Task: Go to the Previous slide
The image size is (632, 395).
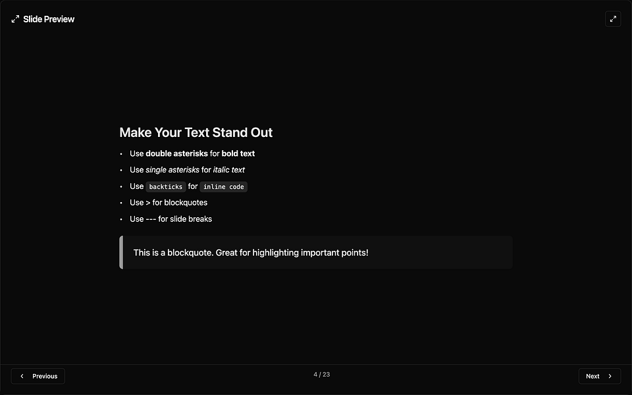Action: (38, 376)
